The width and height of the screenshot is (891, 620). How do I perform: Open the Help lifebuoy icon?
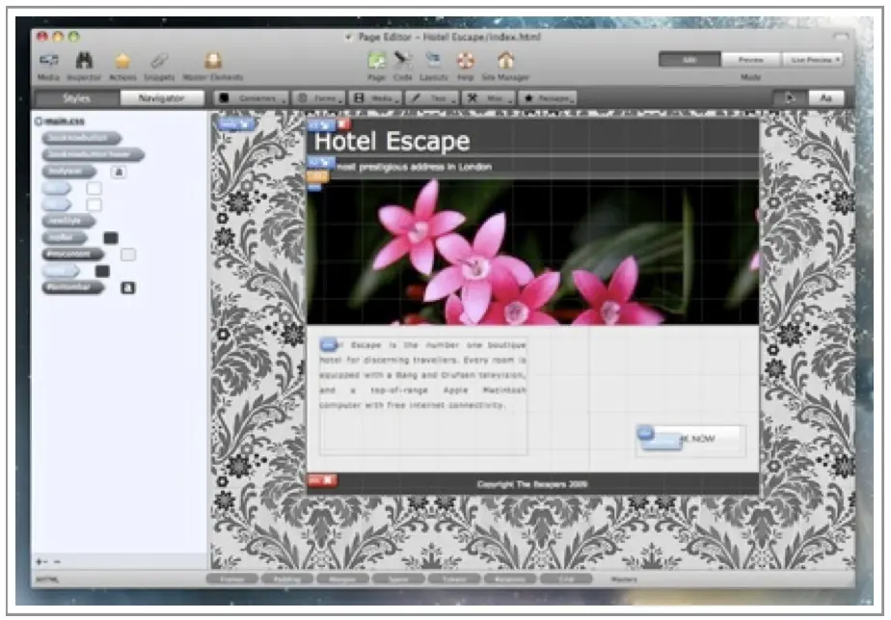tap(466, 60)
